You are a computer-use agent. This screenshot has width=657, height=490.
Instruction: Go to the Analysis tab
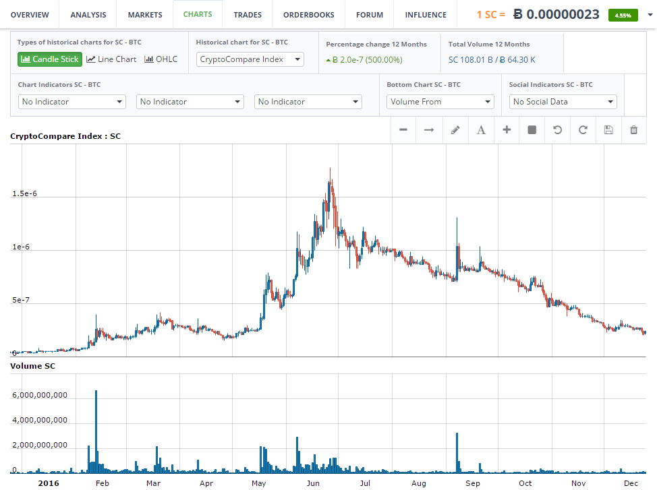[x=88, y=15]
